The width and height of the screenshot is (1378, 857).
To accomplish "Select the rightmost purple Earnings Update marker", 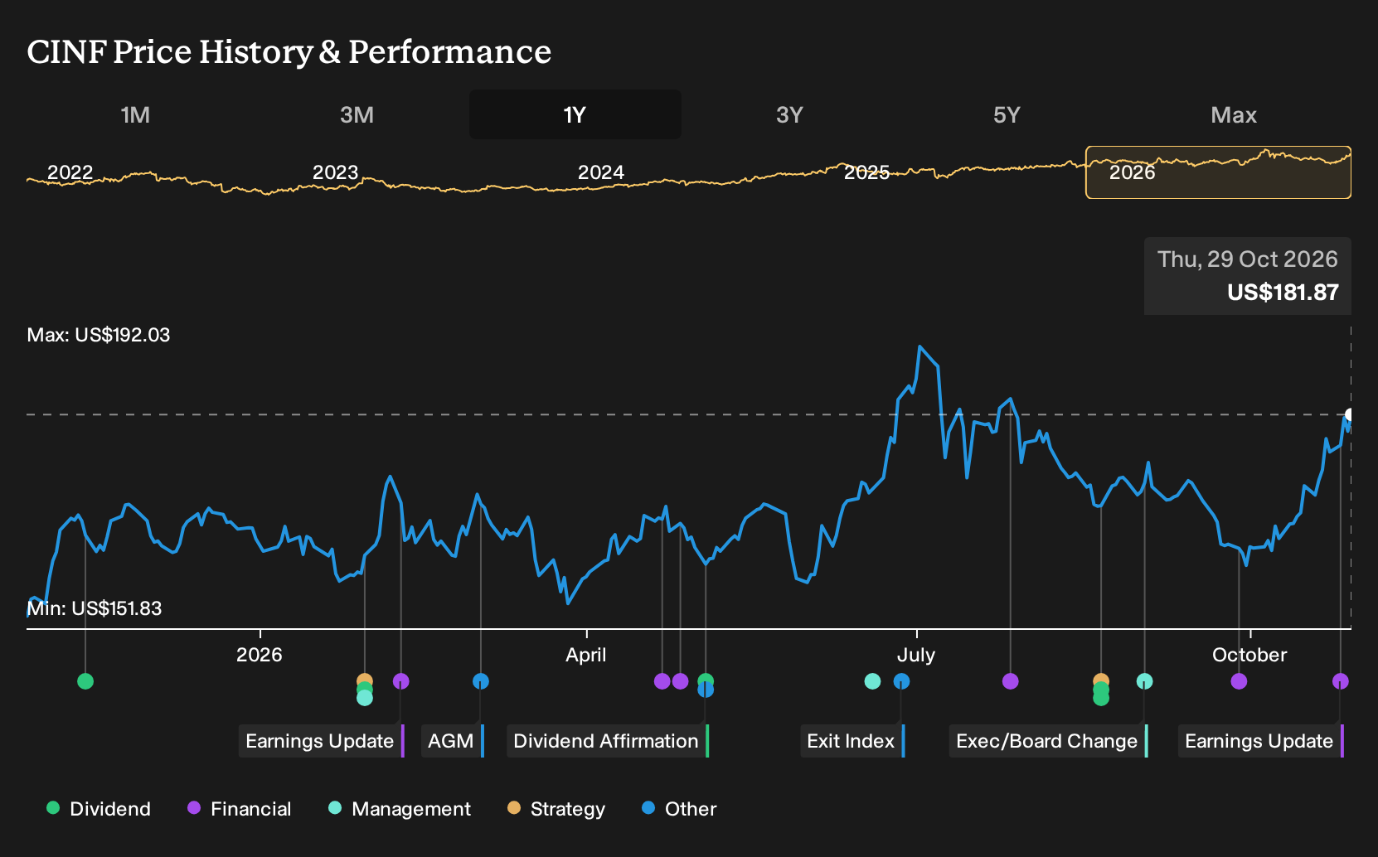I will (x=1341, y=681).
